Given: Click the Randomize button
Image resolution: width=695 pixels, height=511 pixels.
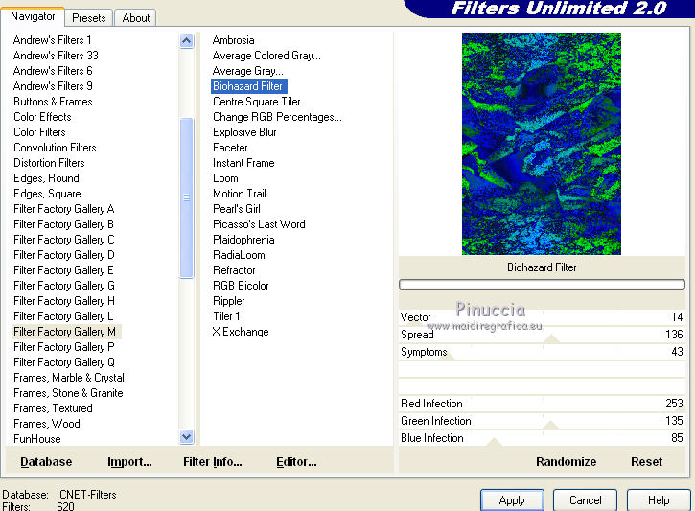Looking at the screenshot, I should point(566,462).
